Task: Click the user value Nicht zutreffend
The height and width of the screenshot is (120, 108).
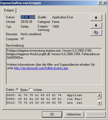Action: click(x=31, y=34)
